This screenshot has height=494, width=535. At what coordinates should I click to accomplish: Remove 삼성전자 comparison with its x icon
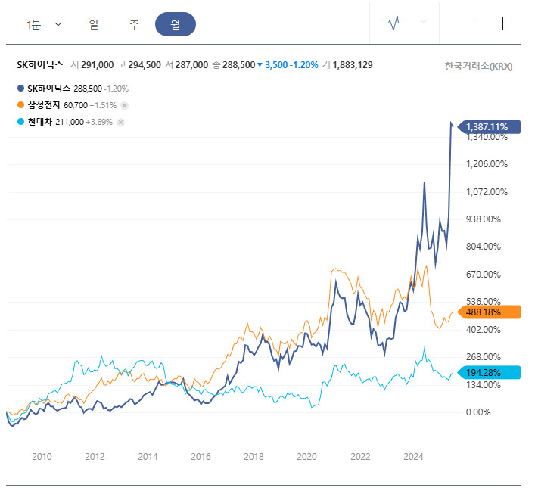point(125,105)
